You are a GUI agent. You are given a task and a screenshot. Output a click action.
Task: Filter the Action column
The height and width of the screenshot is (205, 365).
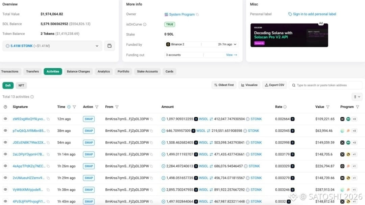point(97,107)
